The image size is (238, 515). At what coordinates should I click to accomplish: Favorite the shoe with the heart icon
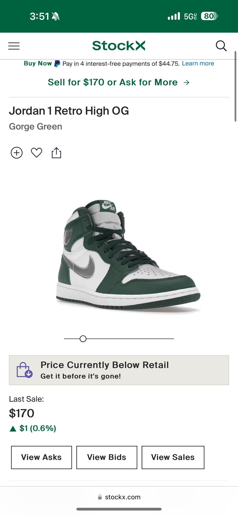(x=37, y=153)
